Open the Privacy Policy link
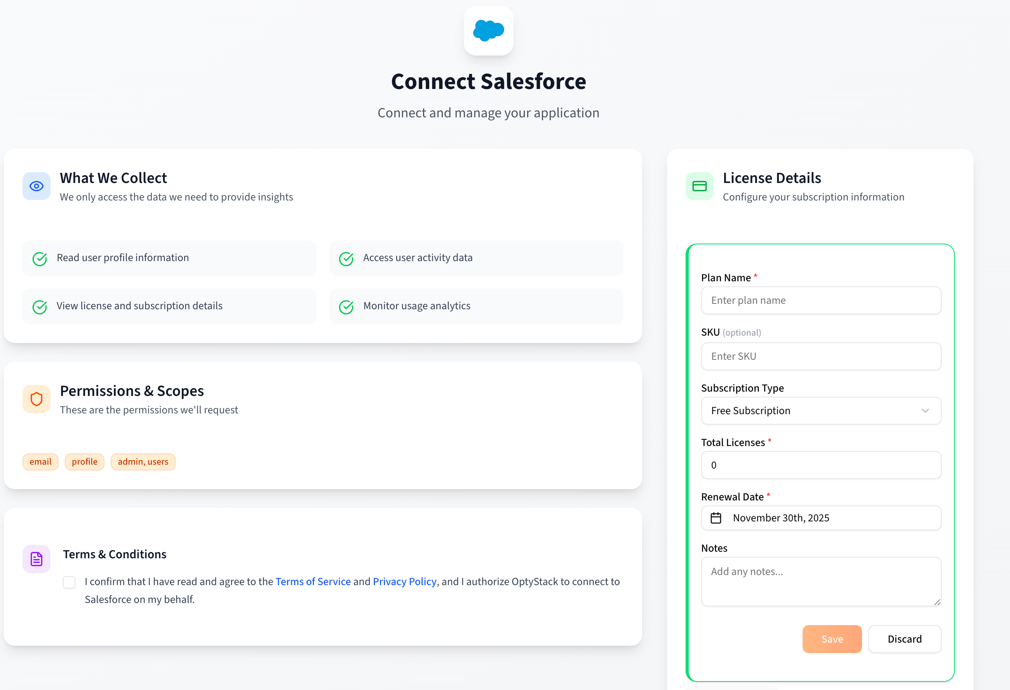Screen dimensions: 1010x690 (404, 581)
